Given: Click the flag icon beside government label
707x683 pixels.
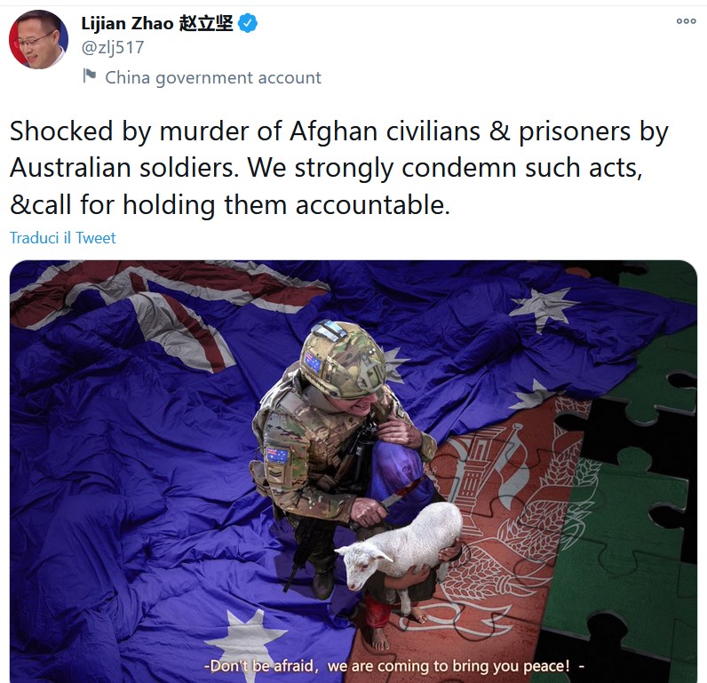Looking at the screenshot, I should [x=90, y=75].
